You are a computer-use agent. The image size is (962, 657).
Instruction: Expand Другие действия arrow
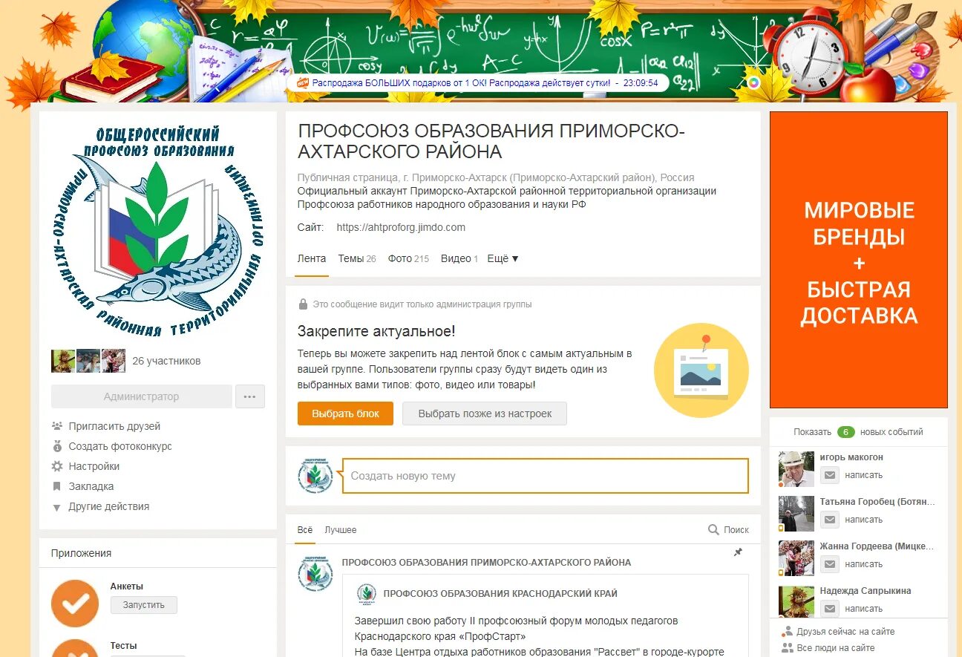[x=56, y=507]
